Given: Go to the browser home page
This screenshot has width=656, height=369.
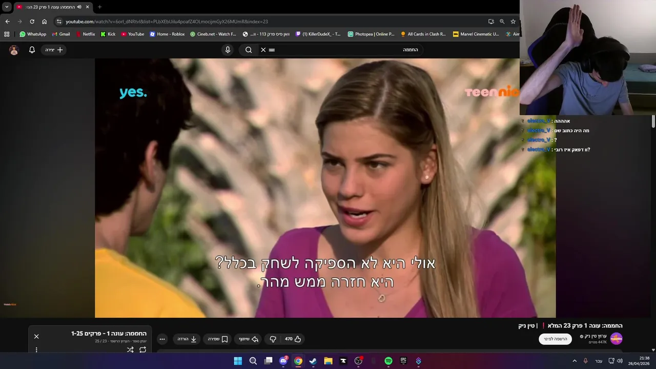Looking at the screenshot, I should (44, 22).
